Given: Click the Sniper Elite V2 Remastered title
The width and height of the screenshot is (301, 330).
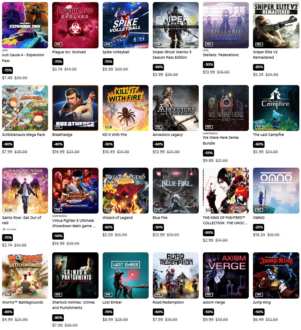Looking at the screenshot, I should [265, 55].
